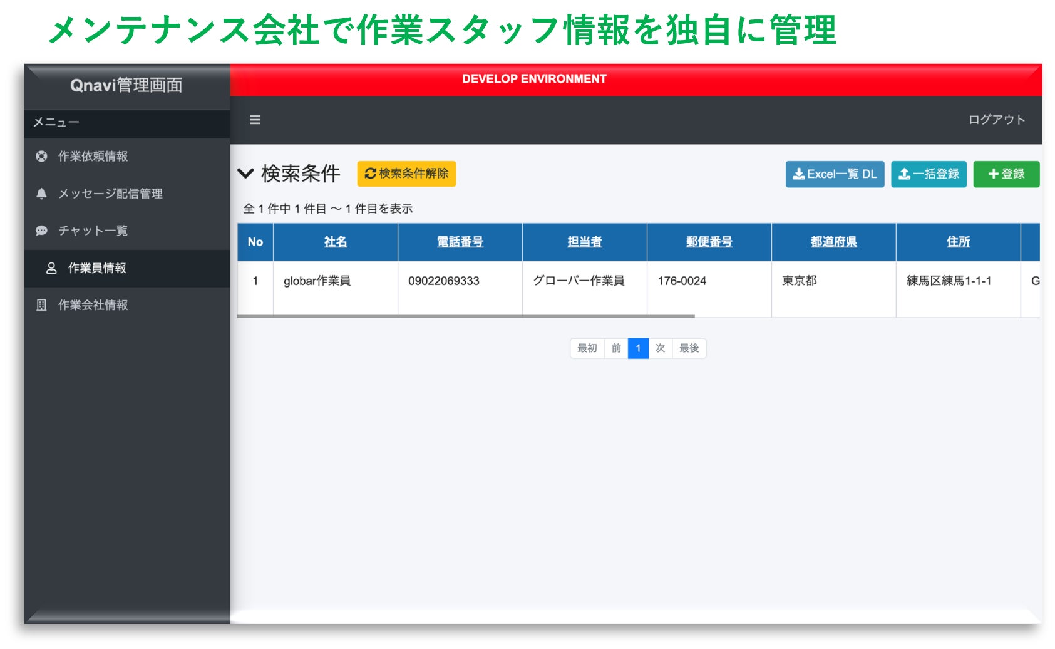Click the building icon beside 作業会社情報
This screenshot has width=1055, height=649.
click(41, 305)
